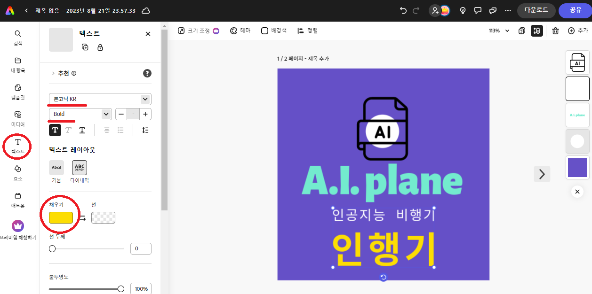Check the cloud sync status icon
The width and height of the screenshot is (592, 294).
point(146,10)
